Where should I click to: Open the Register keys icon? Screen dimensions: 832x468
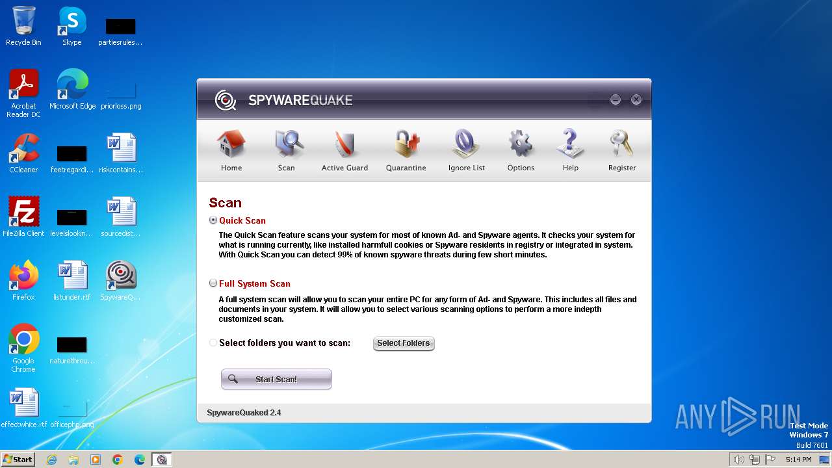622,150
